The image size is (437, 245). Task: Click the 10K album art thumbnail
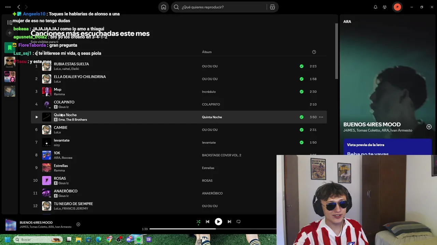pyautogui.click(x=46, y=155)
